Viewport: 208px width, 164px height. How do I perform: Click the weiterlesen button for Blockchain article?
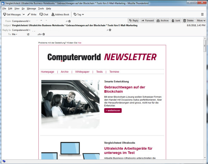tap(113, 111)
